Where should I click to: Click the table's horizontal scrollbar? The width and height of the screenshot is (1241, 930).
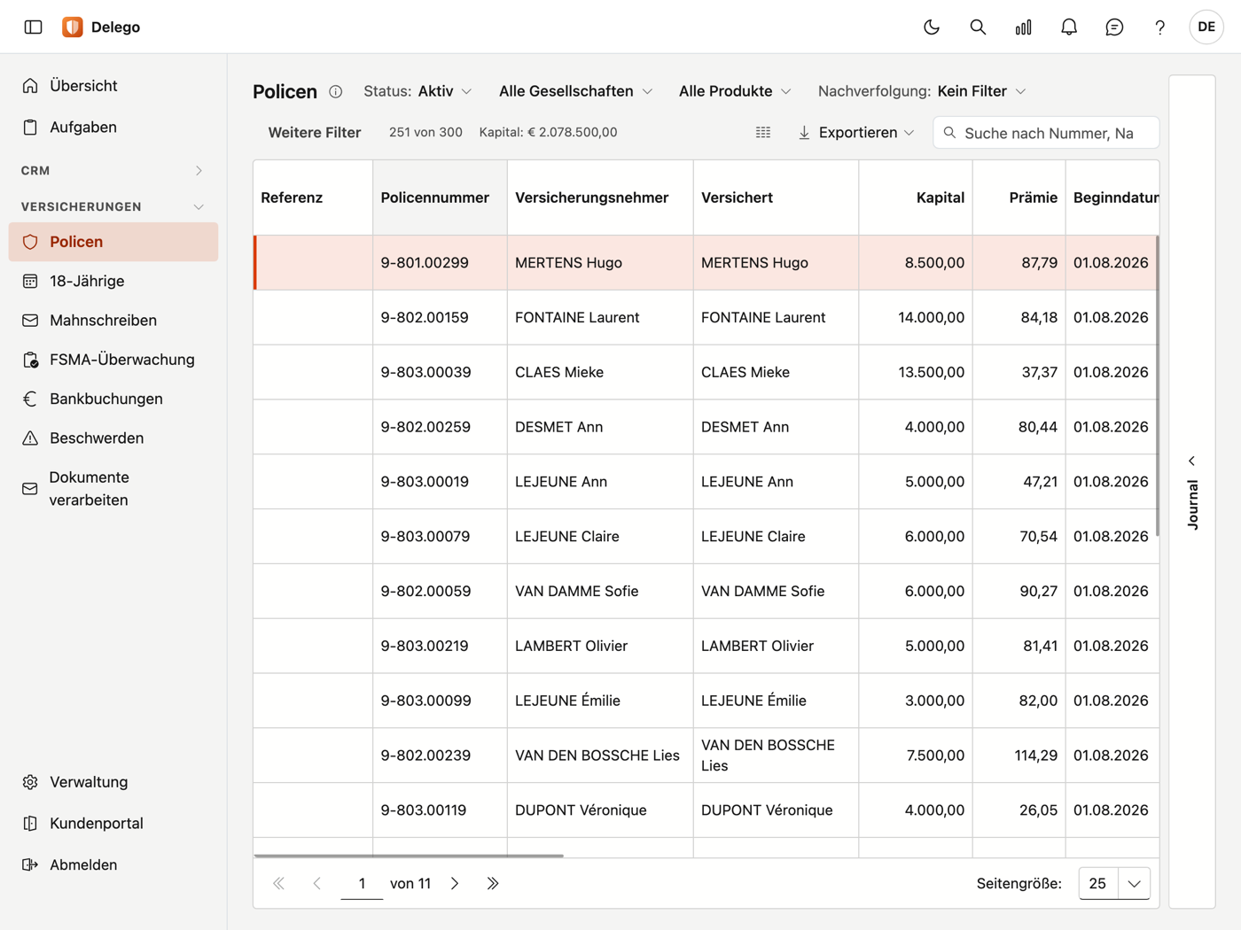(x=409, y=856)
